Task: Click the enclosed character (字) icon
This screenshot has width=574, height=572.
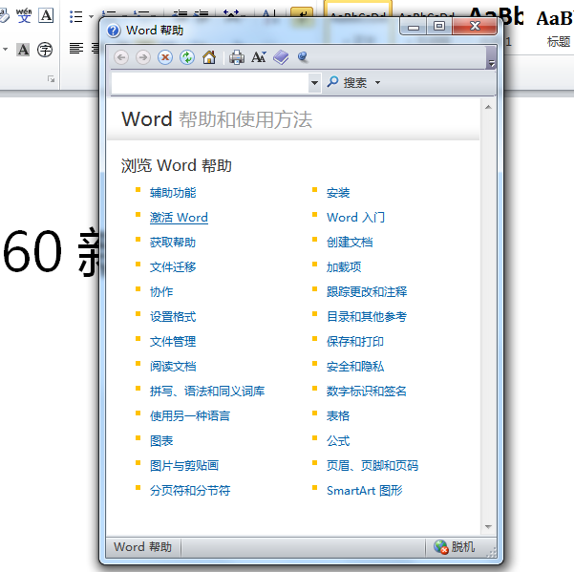Action: pyautogui.click(x=45, y=50)
